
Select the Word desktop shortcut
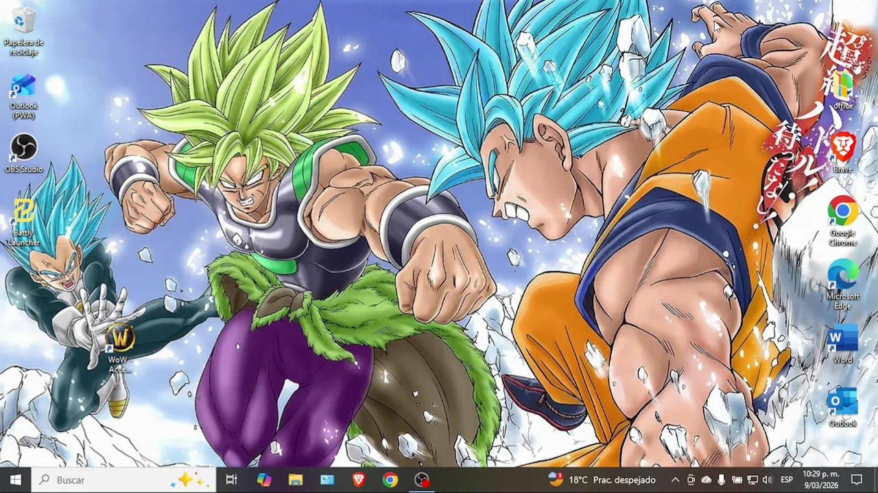843,343
